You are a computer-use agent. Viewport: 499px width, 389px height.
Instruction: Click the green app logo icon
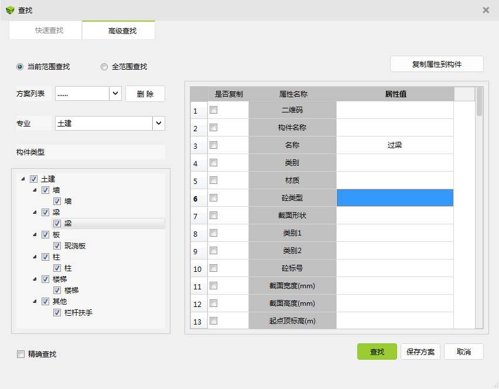click(10, 10)
